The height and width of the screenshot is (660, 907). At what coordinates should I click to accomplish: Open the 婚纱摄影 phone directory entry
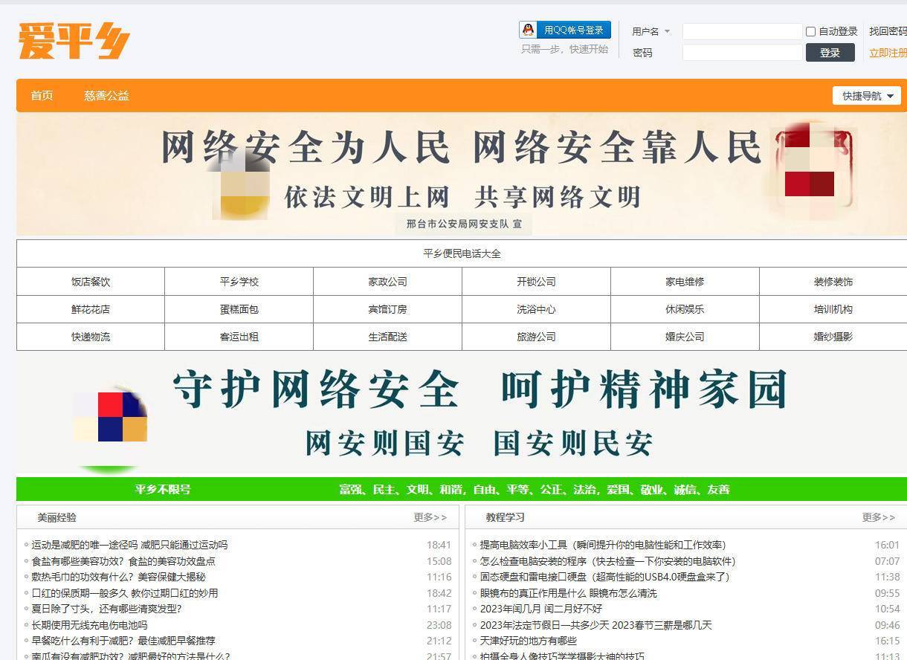click(833, 337)
